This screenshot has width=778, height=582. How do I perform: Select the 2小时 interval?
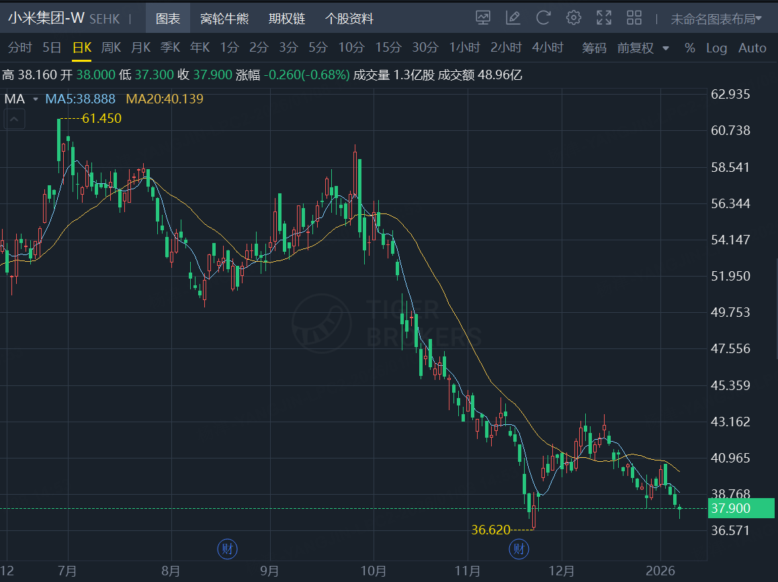click(x=506, y=48)
